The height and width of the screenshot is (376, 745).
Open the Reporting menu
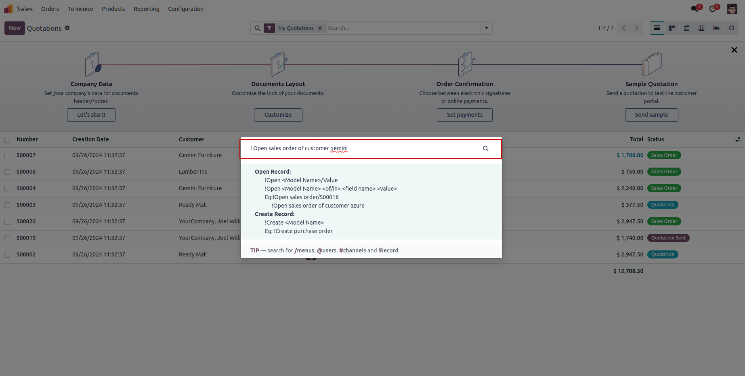(146, 9)
